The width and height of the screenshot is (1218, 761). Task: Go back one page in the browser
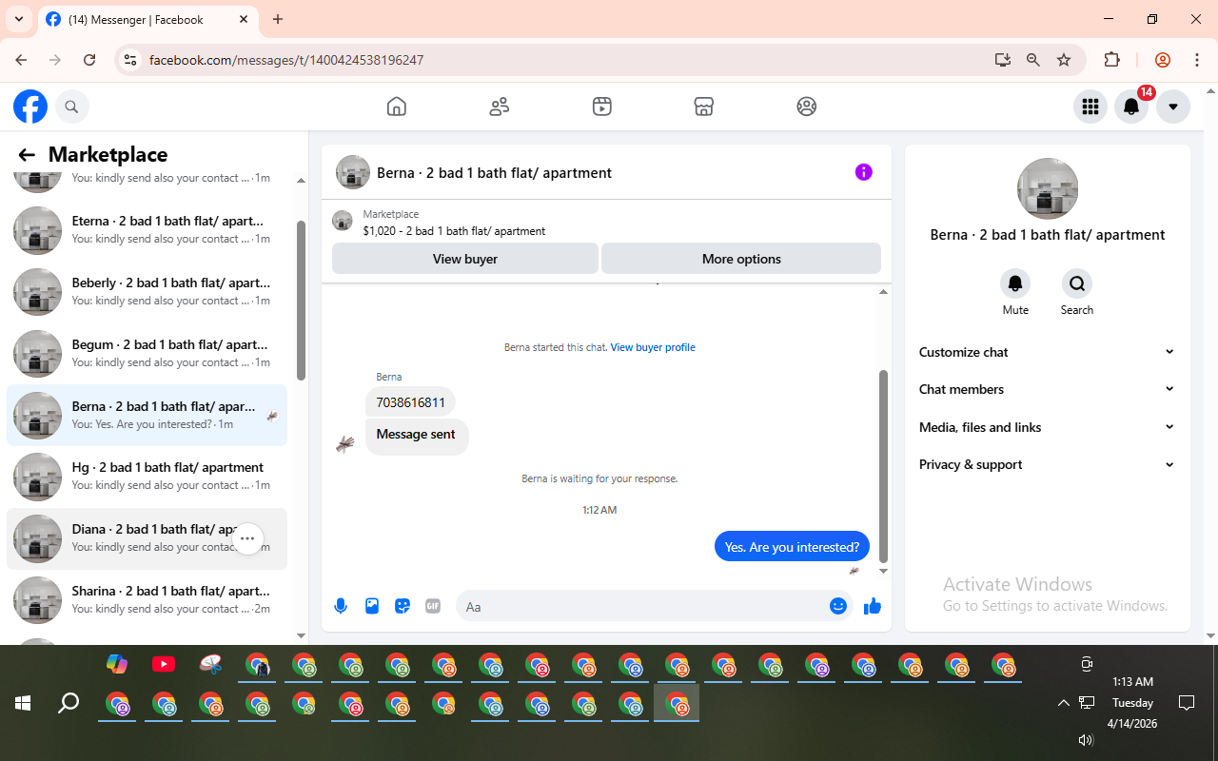21,60
